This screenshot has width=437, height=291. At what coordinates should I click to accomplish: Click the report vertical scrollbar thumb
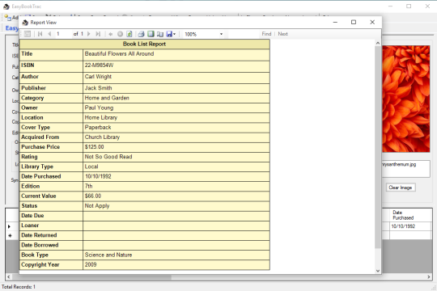tap(378, 147)
